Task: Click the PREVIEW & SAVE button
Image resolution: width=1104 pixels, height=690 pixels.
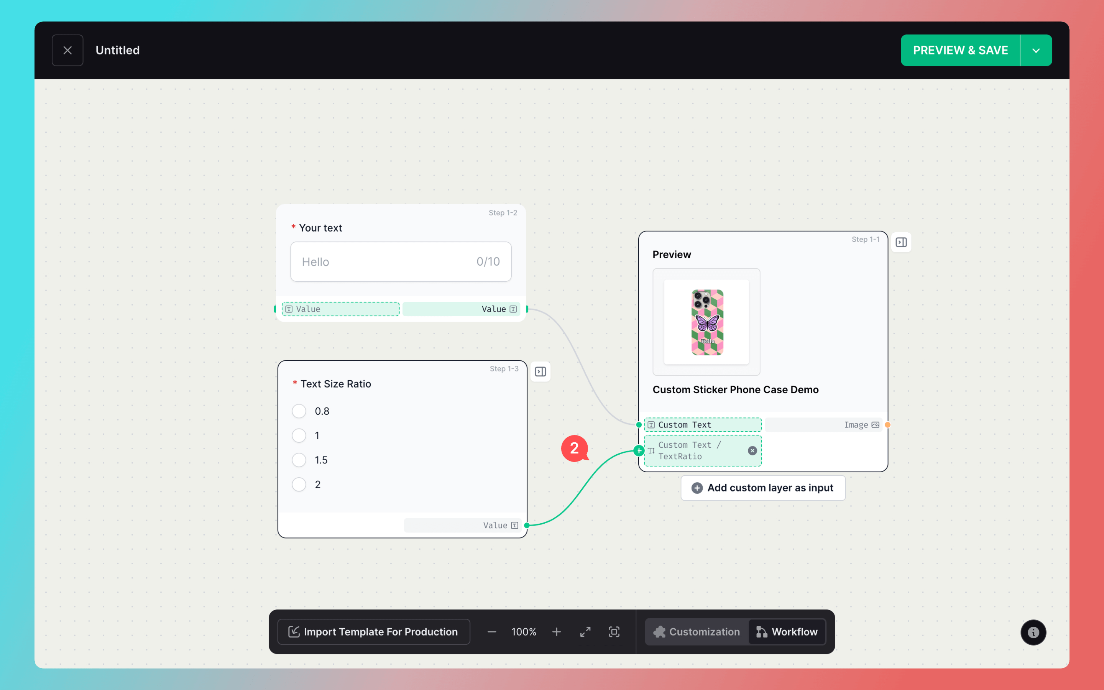Action: point(960,50)
